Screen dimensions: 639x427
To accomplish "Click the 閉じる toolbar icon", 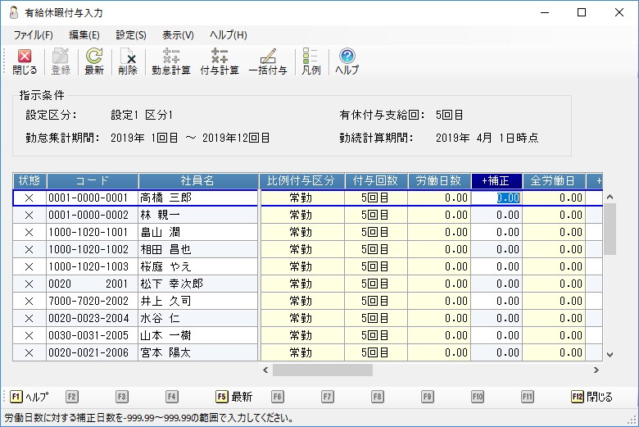I will tap(25, 61).
